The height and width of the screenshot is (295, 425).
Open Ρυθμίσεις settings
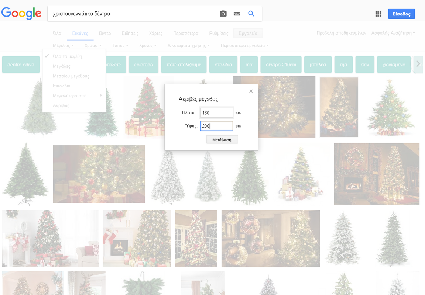219,33
